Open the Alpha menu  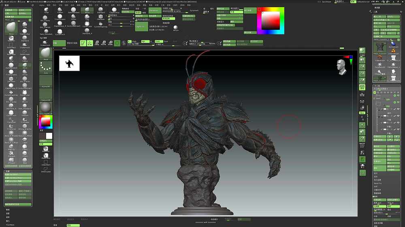pos(42,5)
